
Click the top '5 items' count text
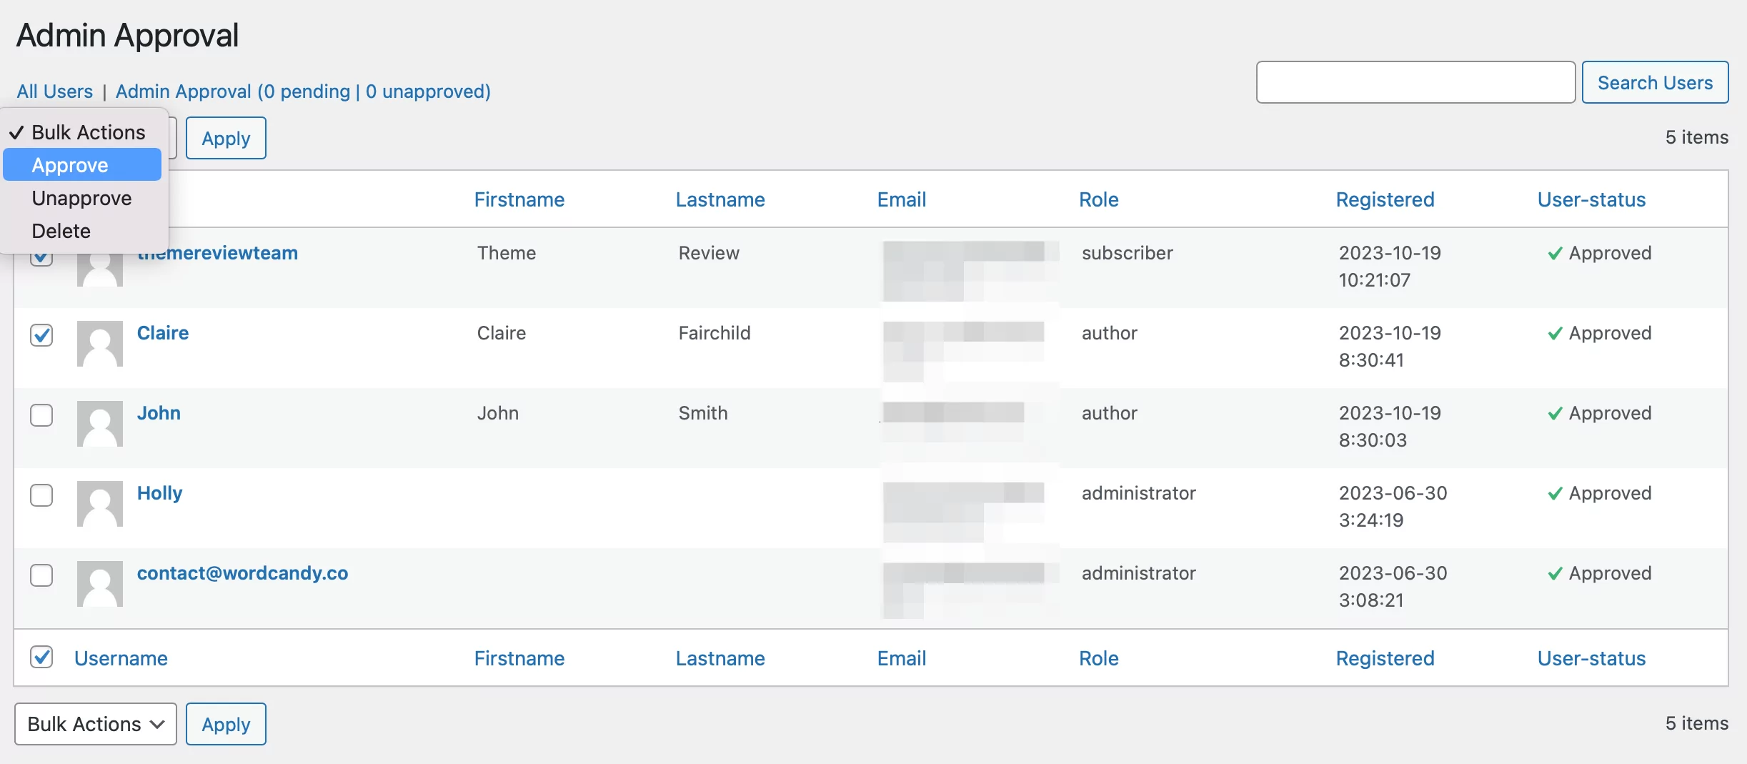pos(1697,137)
